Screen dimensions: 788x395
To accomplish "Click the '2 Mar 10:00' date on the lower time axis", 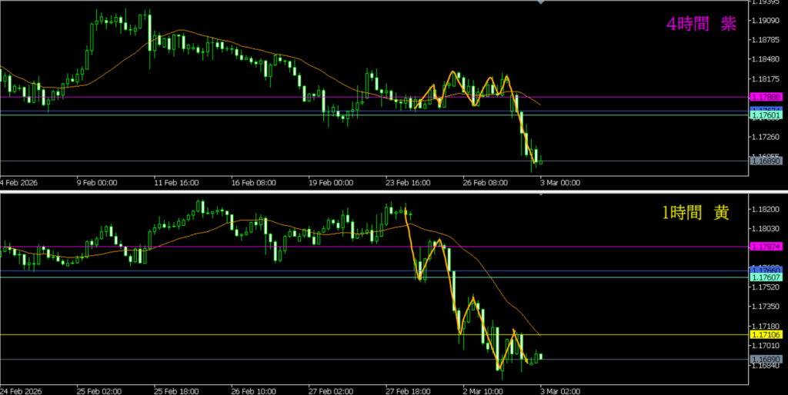I will click(x=483, y=388).
